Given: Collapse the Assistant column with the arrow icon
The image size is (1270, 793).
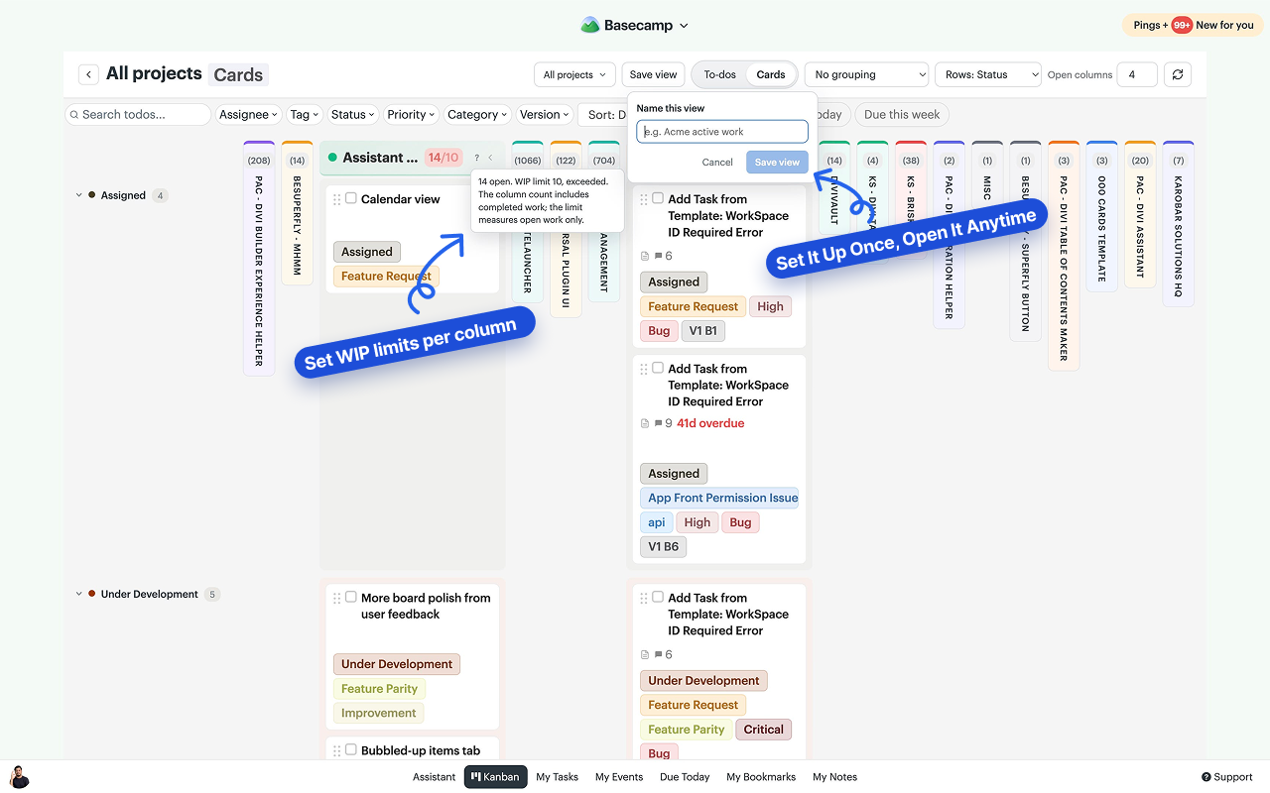Looking at the screenshot, I should (490, 158).
